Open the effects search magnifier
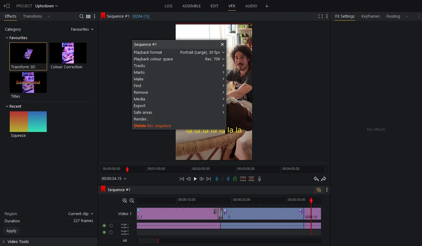Viewport: 422px width, 246px height. tap(82, 16)
